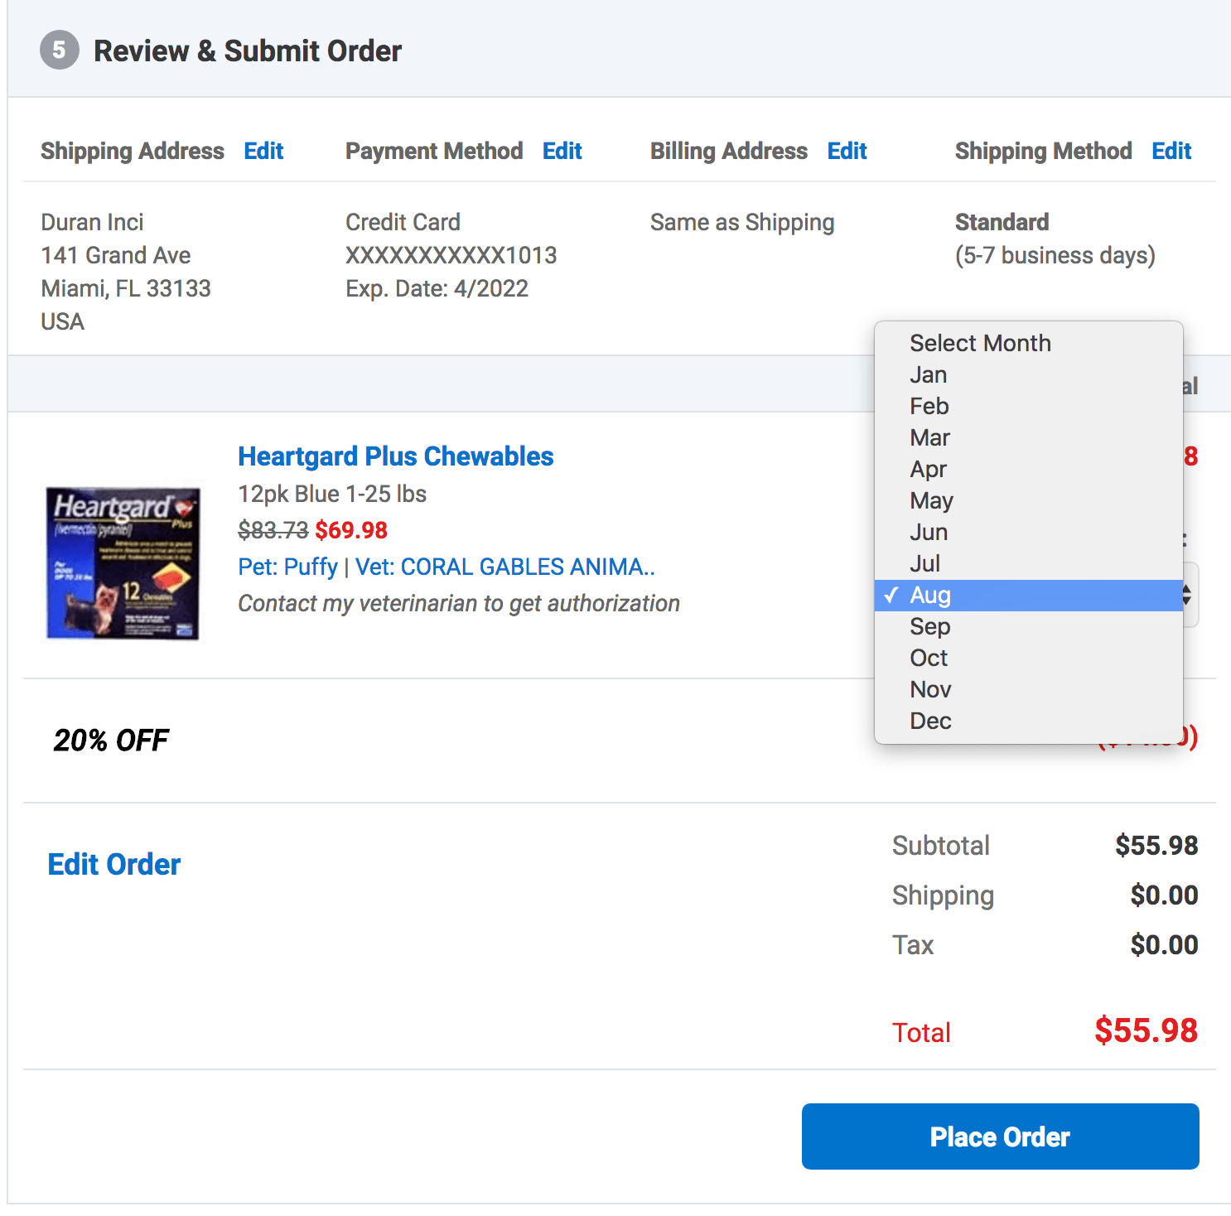Select Jan from the month list
Image resolution: width=1231 pixels, height=1216 pixels.
click(1028, 374)
